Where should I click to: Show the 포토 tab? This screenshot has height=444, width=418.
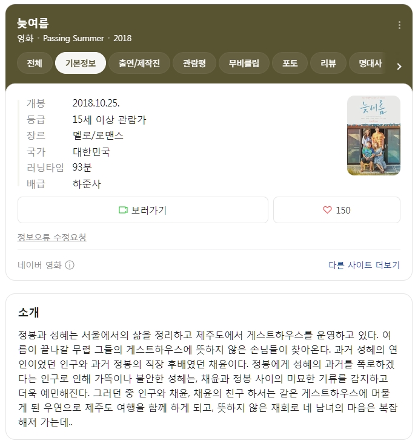pyautogui.click(x=290, y=63)
